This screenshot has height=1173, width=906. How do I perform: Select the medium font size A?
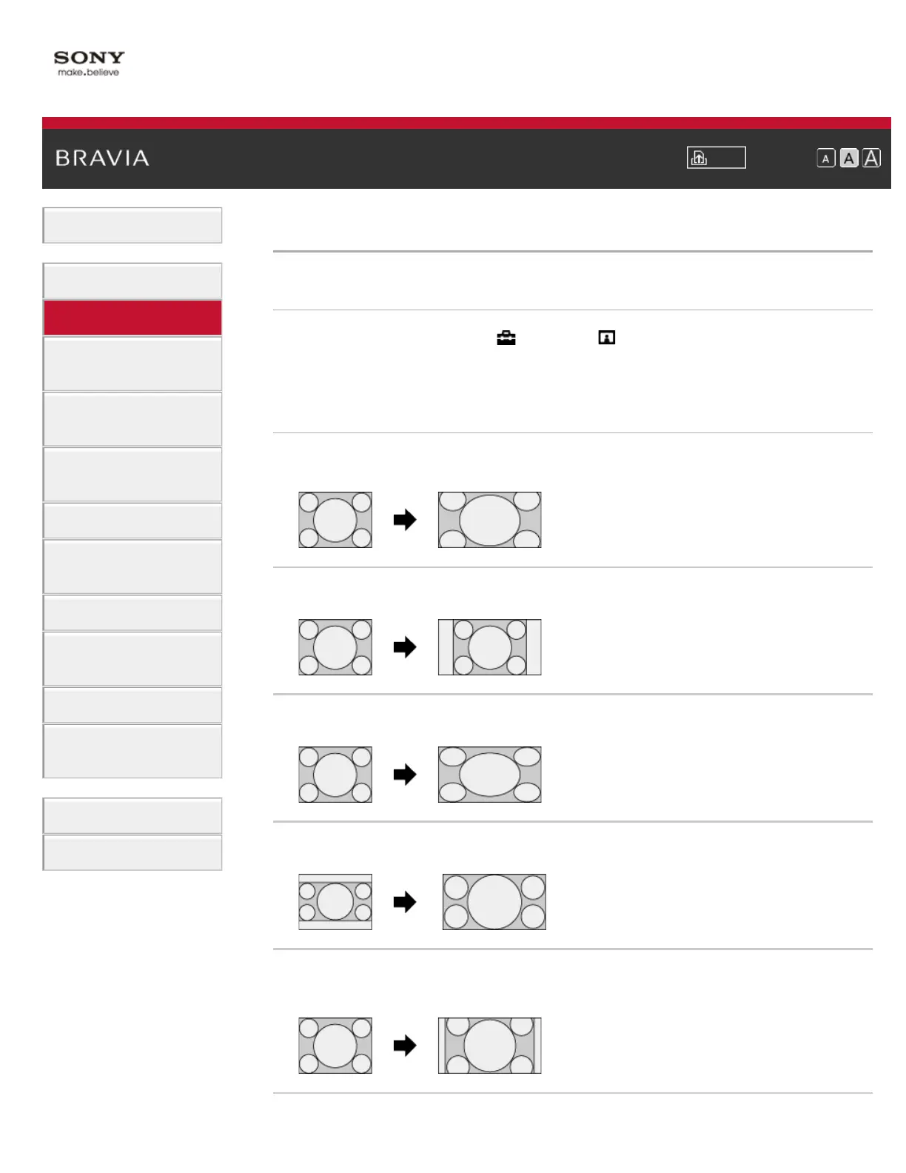[x=849, y=158]
